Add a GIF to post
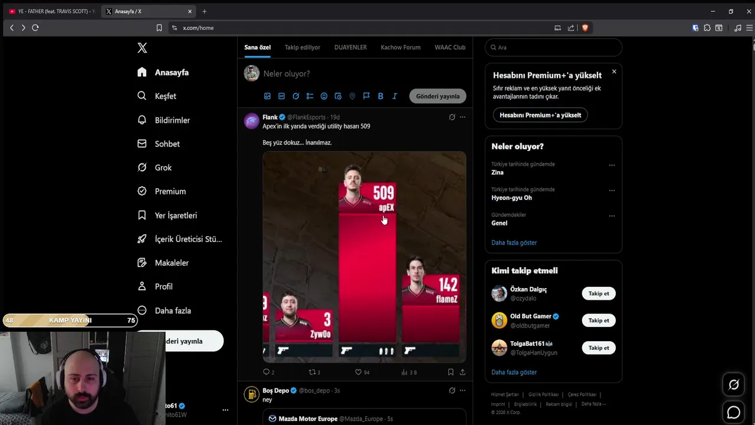Image resolution: width=755 pixels, height=425 pixels. pos(281,96)
